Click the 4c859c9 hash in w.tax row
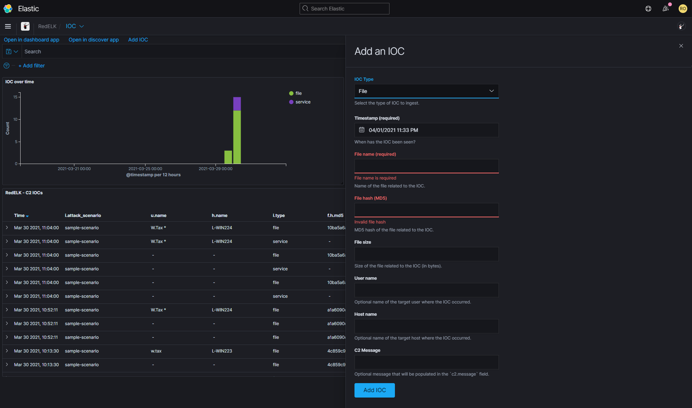 336,351
